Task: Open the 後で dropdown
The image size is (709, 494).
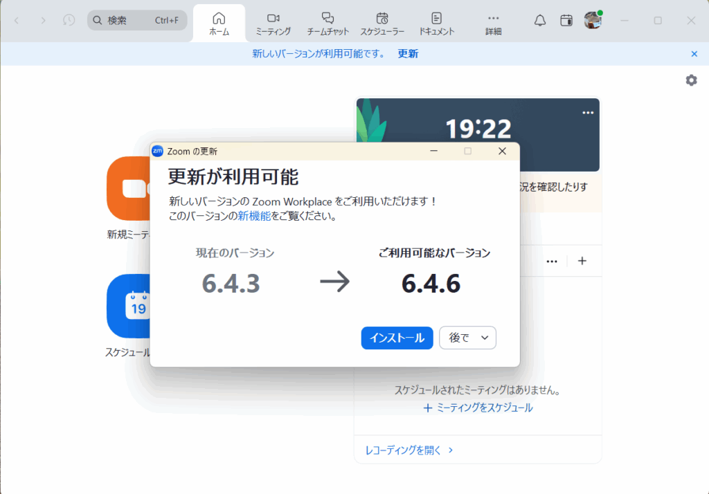Action: coord(467,338)
